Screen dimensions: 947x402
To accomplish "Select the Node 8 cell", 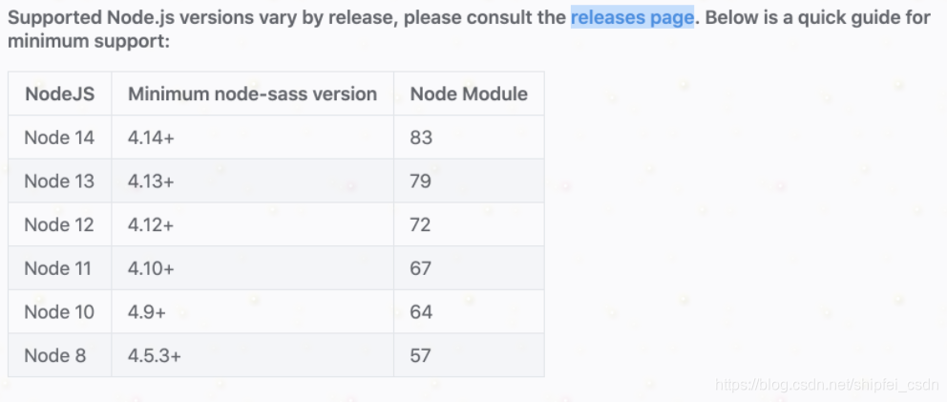I will point(60,355).
